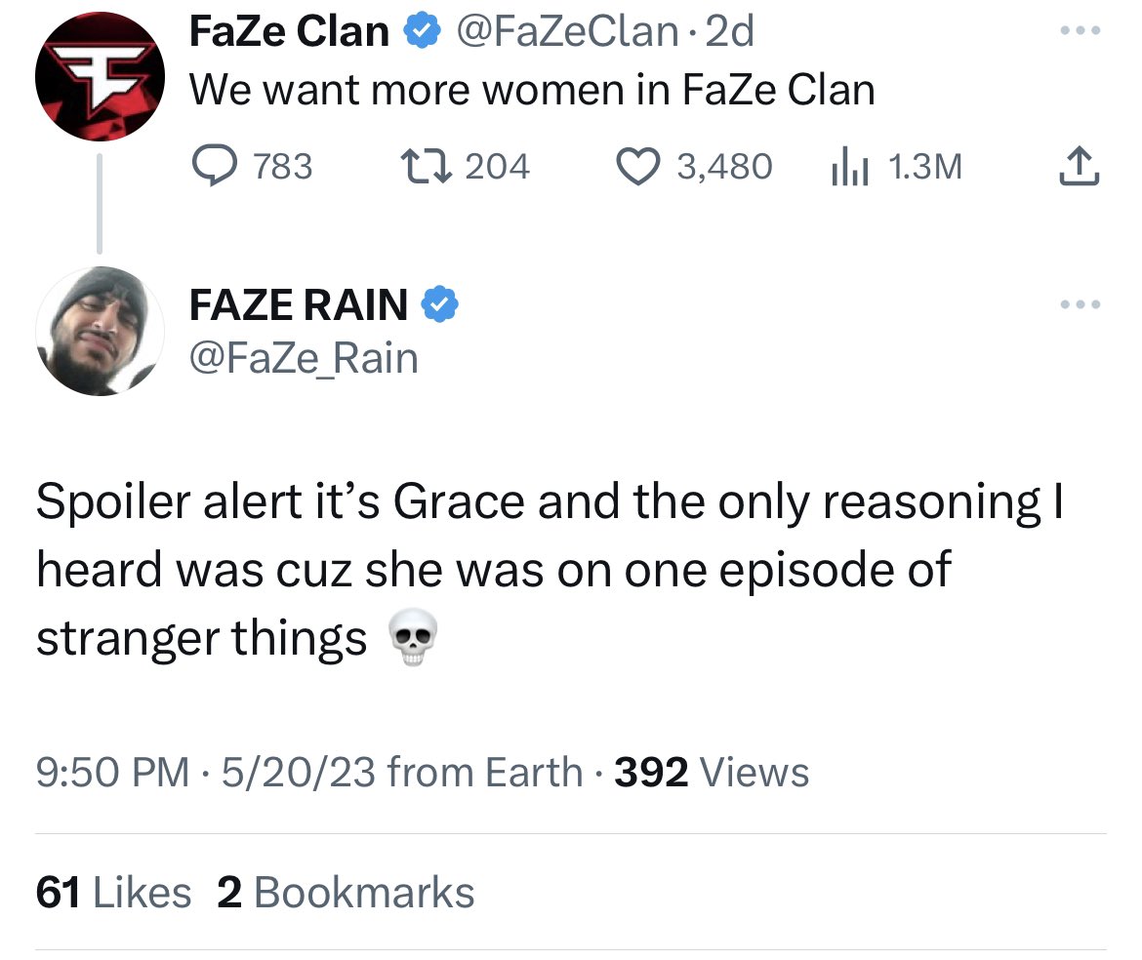Screen dimensions: 1142x960
Task: Open the more options menu on FAZE RAIN's reply
Action: (x=1078, y=303)
